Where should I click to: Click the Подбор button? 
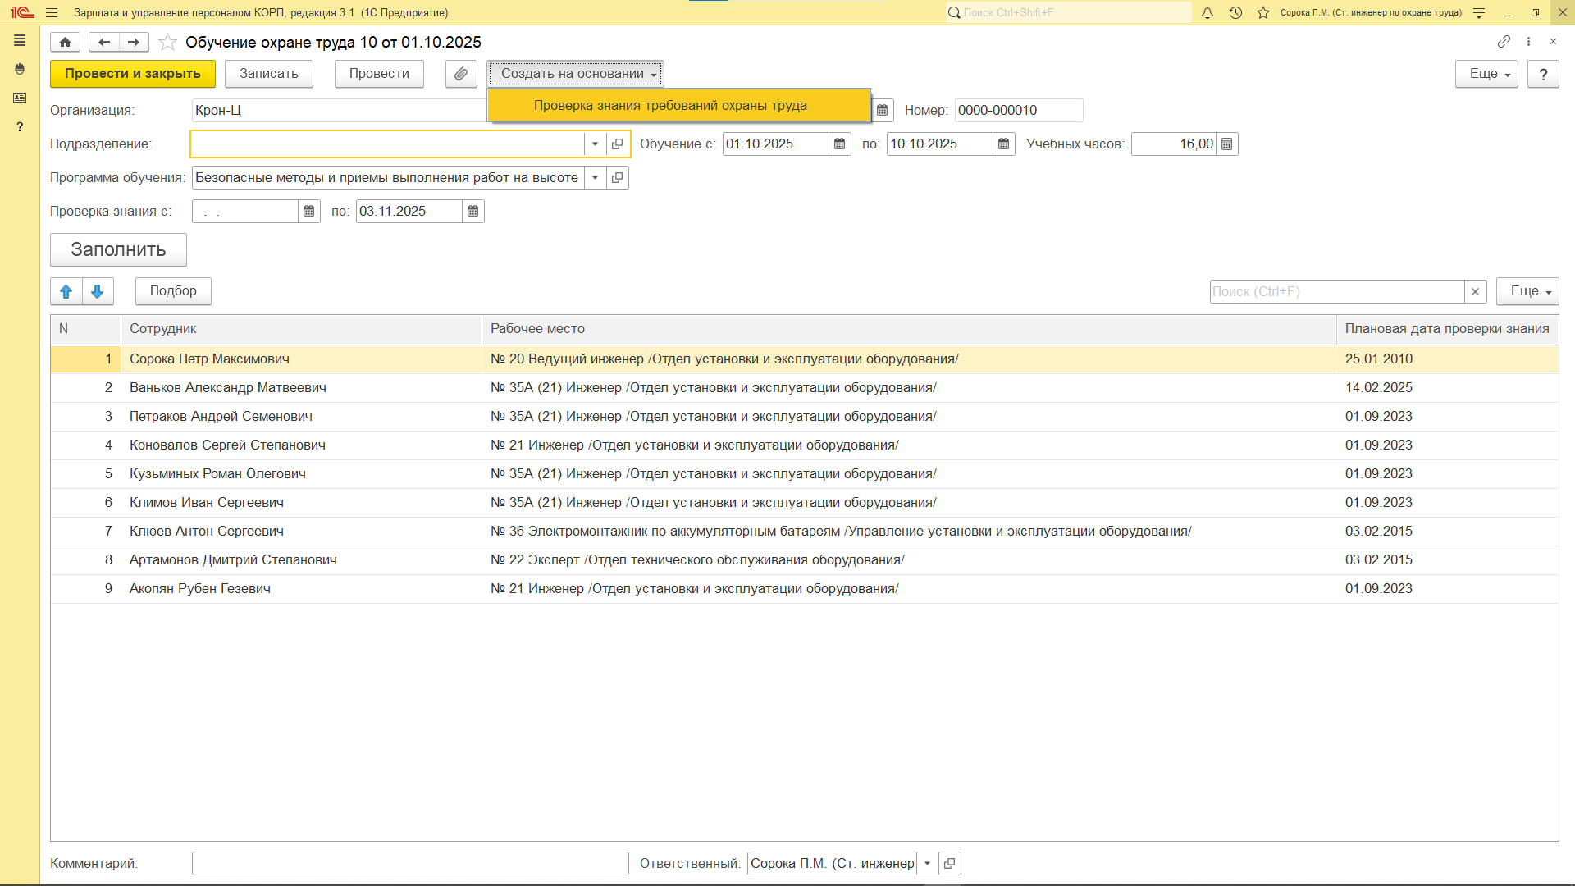click(x=173, y=291)
